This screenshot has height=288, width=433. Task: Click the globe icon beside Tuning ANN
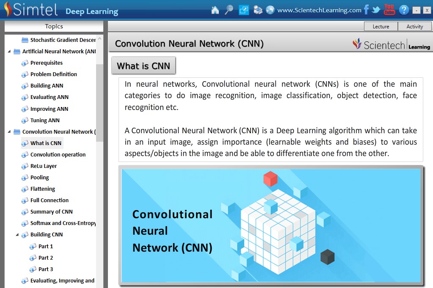25,121
